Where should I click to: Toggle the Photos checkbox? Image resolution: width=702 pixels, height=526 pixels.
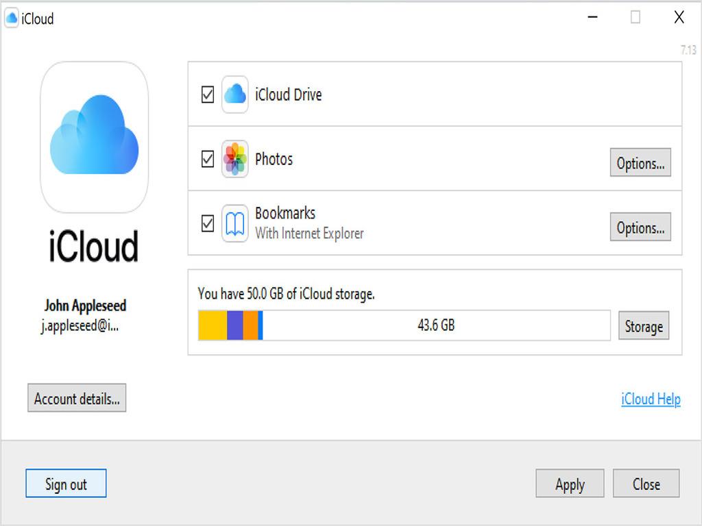click(x=208, y=160)
